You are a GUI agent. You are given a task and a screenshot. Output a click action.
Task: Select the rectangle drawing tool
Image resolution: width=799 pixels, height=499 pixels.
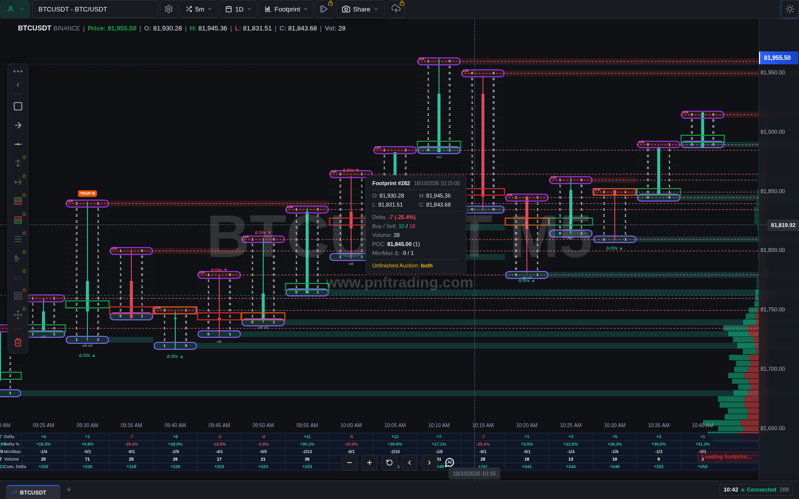click(x=18, y=106)
